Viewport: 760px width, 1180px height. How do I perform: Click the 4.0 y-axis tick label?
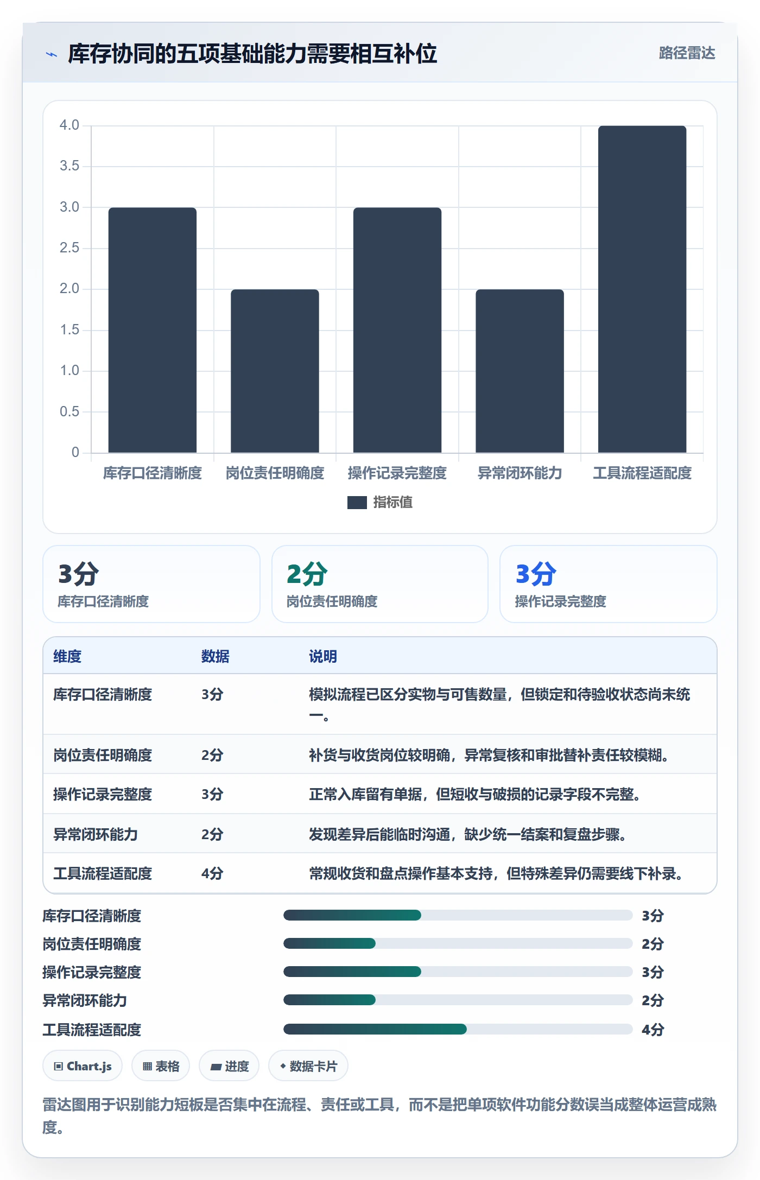[x=69, y=125]
